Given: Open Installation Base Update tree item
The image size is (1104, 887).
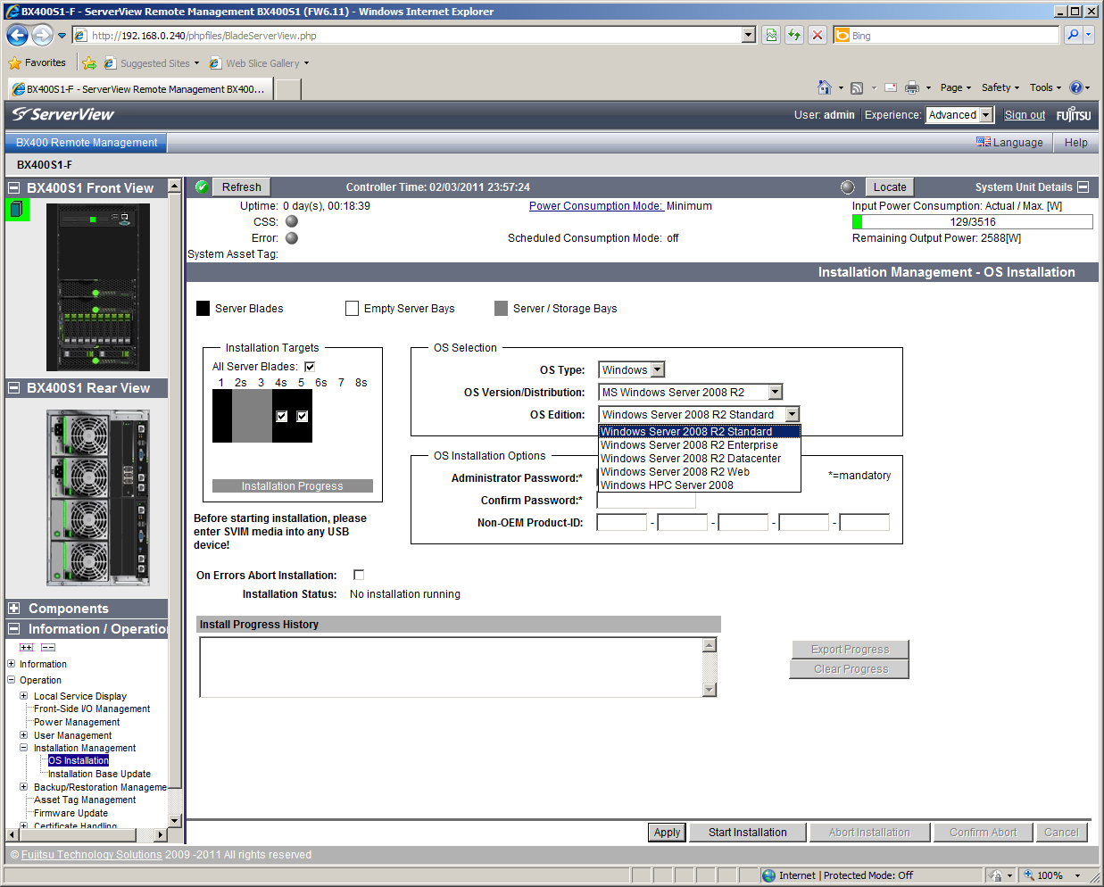Looking at the screenshot, I should [99, 774].
